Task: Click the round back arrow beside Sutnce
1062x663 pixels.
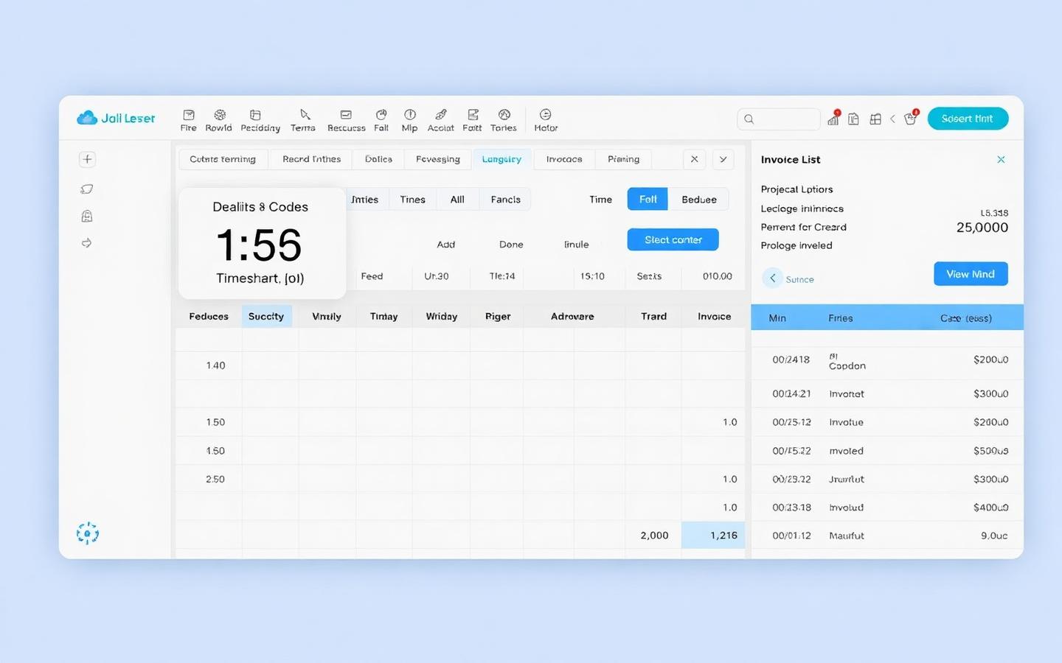Action: [x=772, y=278]
